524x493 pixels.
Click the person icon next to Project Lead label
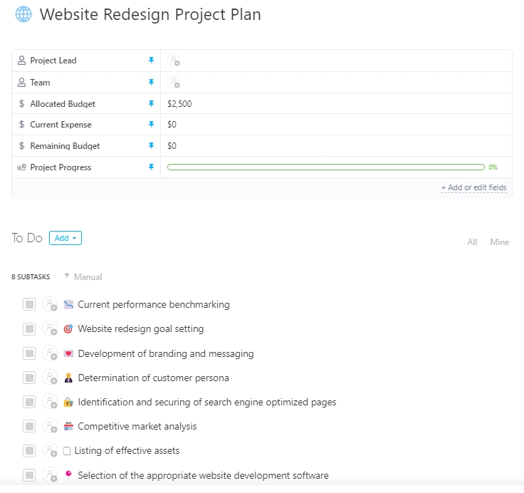coord(22,61)
